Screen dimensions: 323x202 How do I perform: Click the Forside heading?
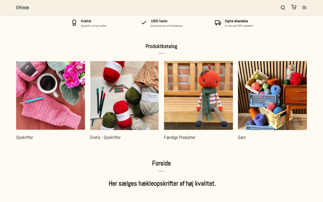click(161, 163)
